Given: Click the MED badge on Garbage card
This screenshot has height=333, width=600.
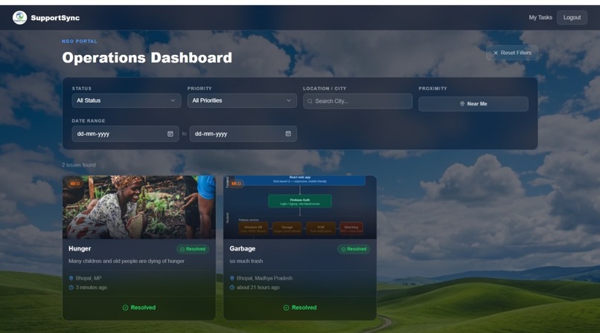Looking at the screenshot, I should click(x=236, y=184).
